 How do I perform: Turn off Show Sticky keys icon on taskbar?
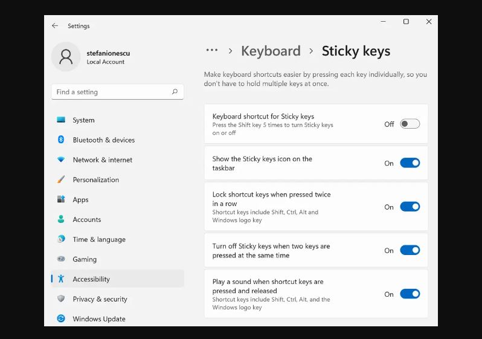[410, 163]
